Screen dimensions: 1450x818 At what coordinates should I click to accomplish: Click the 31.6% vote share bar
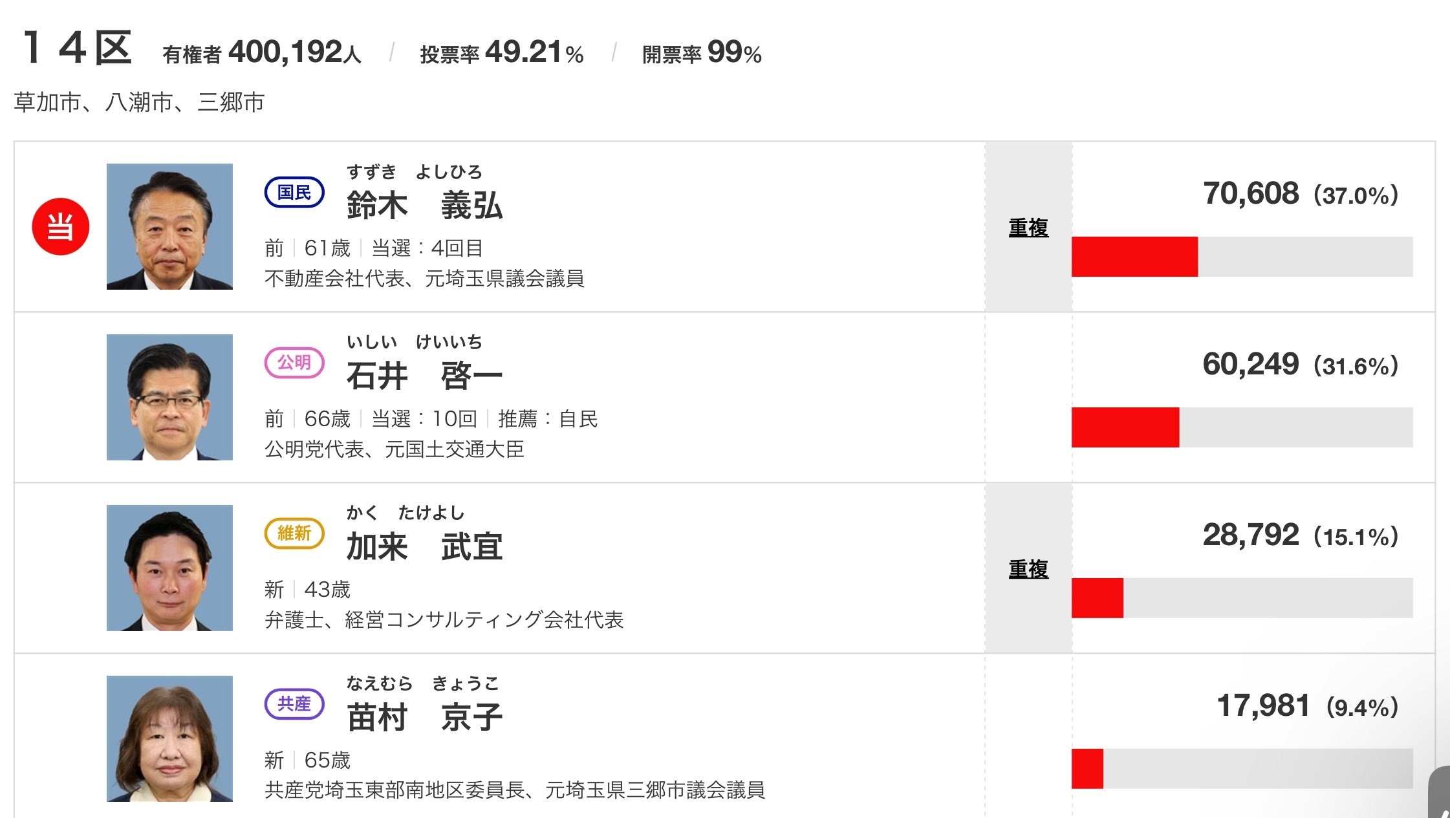click(x=1242, y=427)
